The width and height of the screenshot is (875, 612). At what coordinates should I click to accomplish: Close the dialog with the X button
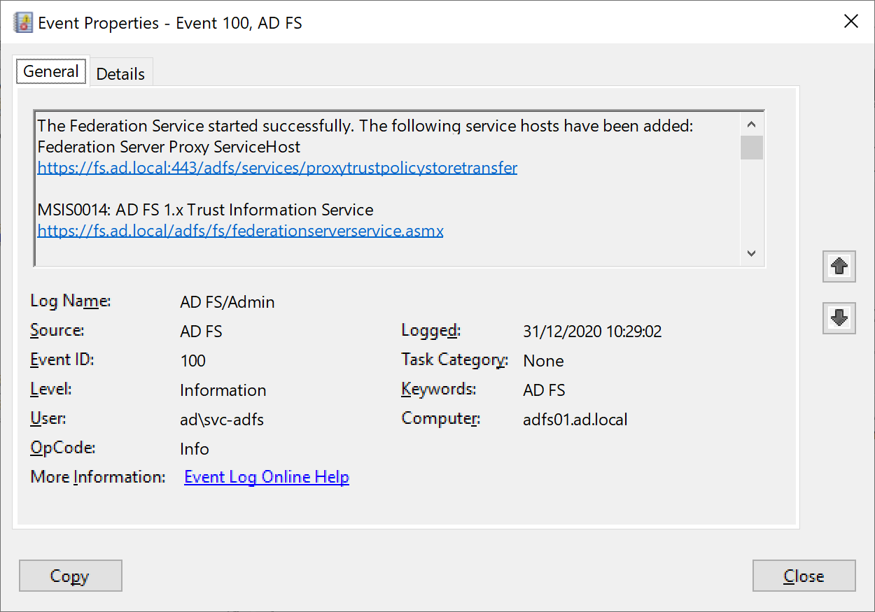(851, 22)
